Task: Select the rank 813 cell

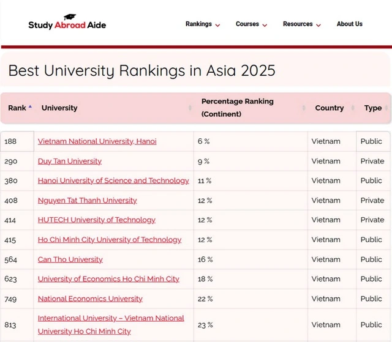Action: tap(17, 324)
